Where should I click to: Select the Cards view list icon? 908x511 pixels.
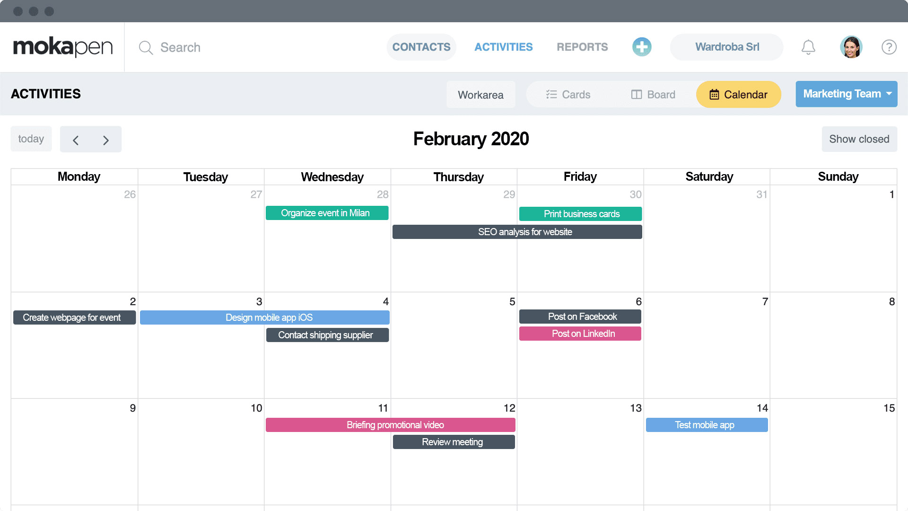tap(551, 94)
